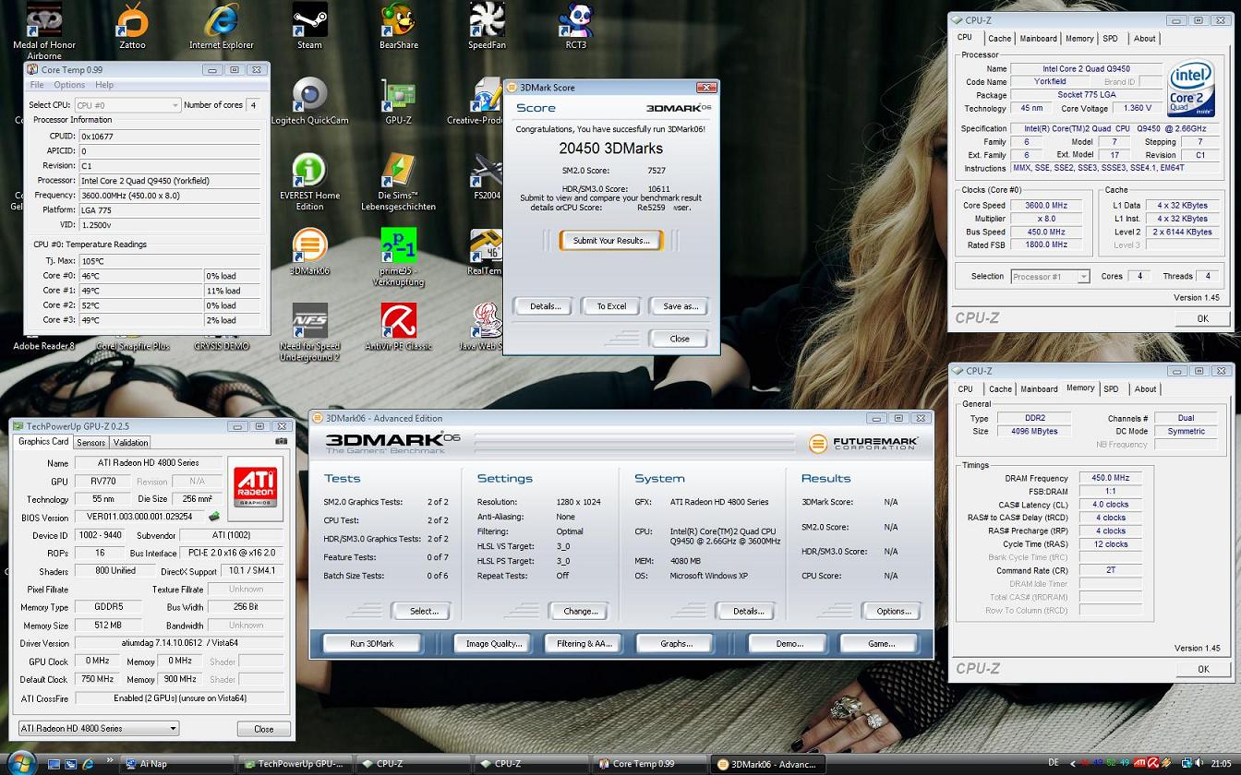Click the GPU-Z screenshot camera icon
Screen dimensions: 1241x775
[281, 442]
